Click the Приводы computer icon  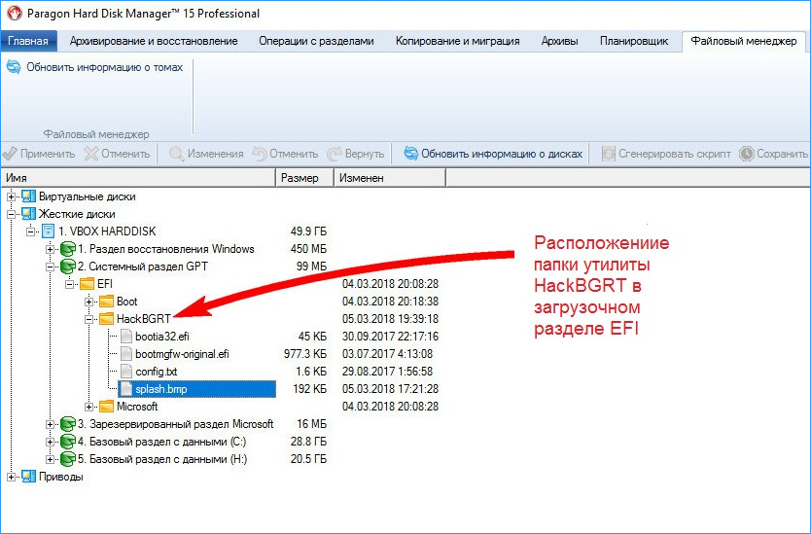point(29,477)
